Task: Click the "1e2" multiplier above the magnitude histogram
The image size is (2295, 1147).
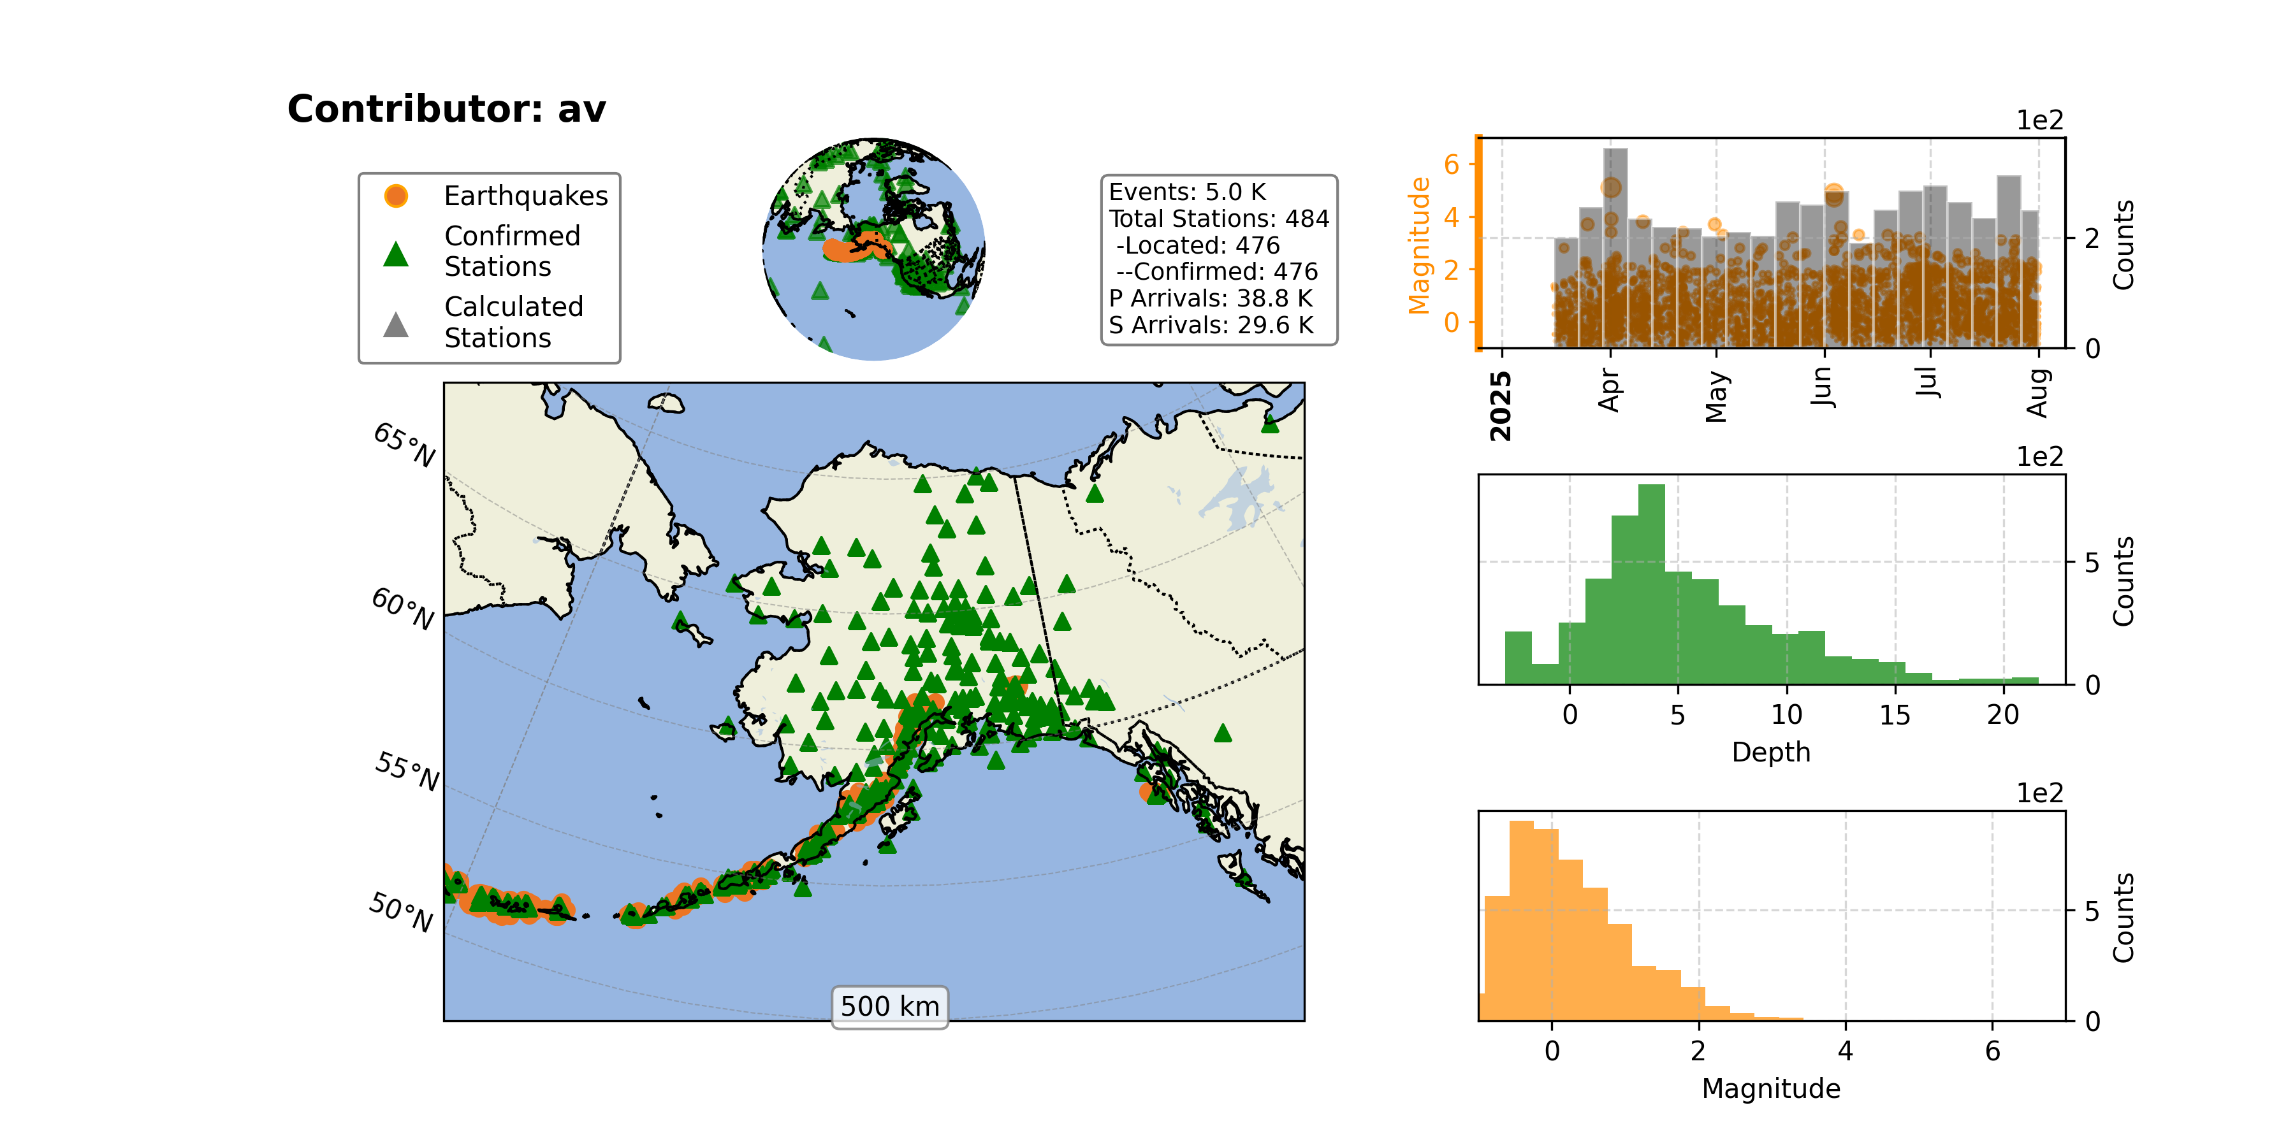Action: (2040, 793)
